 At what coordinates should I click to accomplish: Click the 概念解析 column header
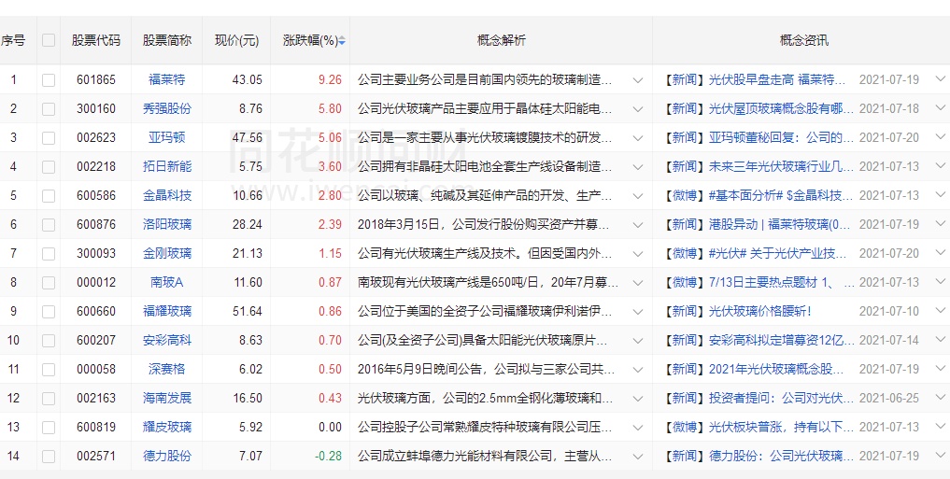pyautogui.click(x=501, y=40)
